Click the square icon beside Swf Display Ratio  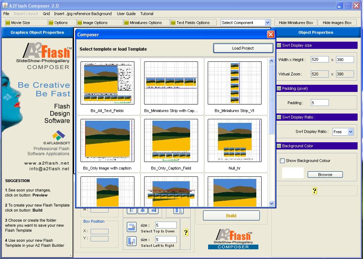[x=279, y=117]
